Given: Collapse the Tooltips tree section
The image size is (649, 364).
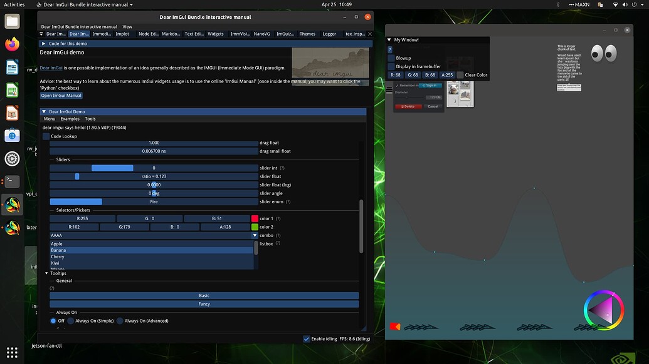Looking at the screenshot, I should point(46,273).
